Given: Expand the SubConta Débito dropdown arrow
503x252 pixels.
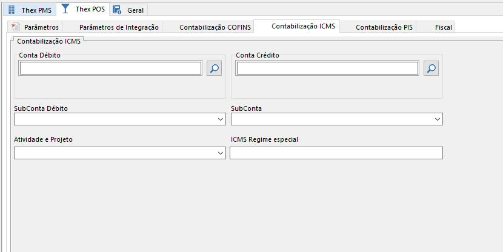Looking at the screenshot, I should click(221, 120).
